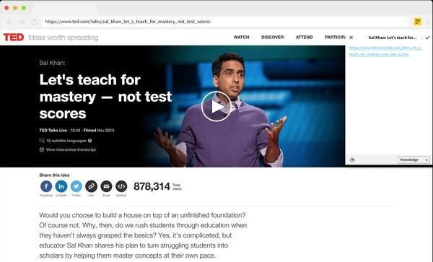Click the 'Ideas worth spreading' tagline
Screen dimensions: 433x262
pos(64,38)
